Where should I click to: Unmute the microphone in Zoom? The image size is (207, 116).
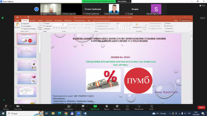click(6, 107)
